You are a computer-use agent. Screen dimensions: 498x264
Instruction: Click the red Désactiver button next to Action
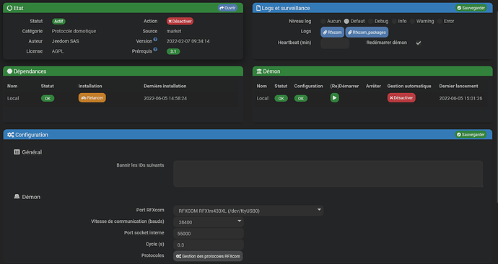tap(180, 21)
